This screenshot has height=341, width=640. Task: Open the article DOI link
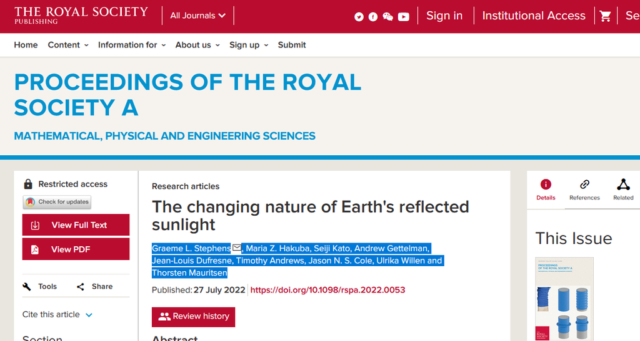point(327,290)
